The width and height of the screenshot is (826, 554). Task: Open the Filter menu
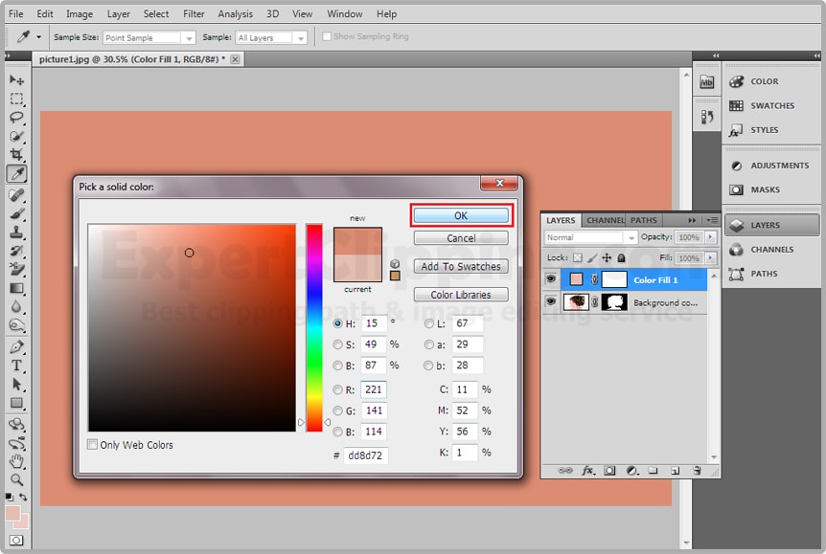point(194,14)
